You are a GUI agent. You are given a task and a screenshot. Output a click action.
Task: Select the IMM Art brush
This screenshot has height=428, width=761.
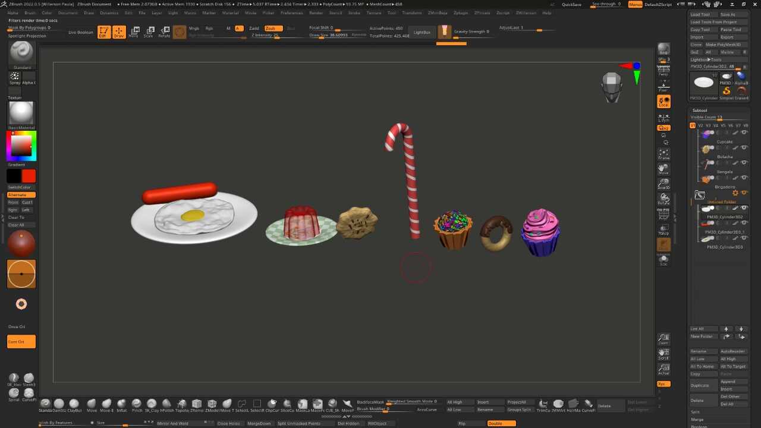click(x=558, y=405)
